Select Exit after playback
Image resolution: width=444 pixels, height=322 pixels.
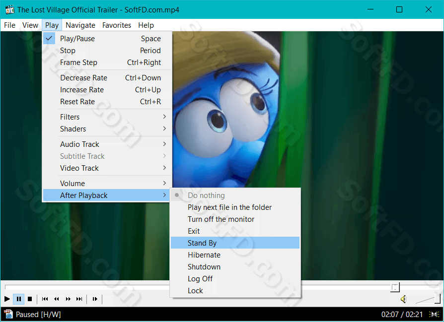coord(235,231)
